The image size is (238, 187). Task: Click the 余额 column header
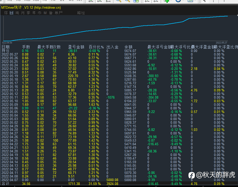128,47
